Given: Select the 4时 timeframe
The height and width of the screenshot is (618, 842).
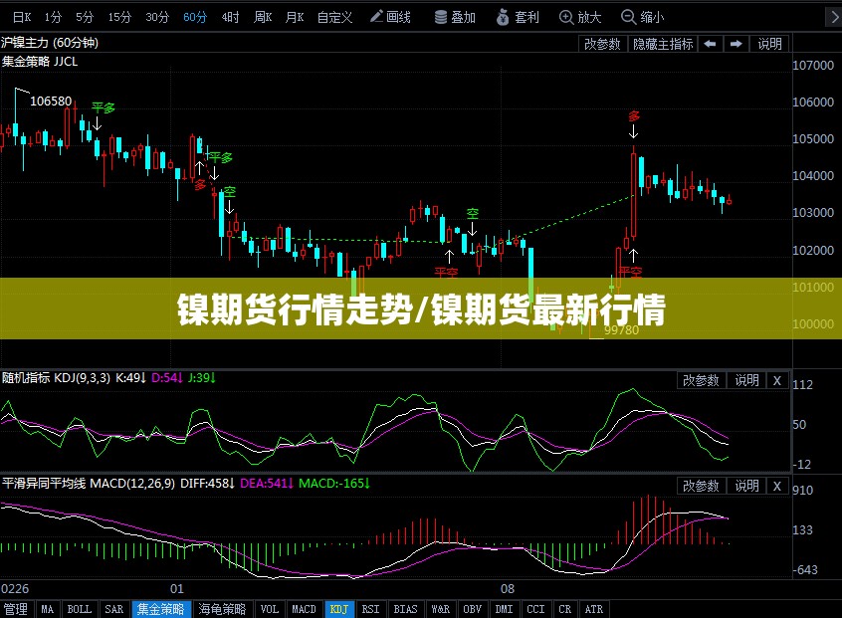Looking at the screenshot, I should (230, 17).
